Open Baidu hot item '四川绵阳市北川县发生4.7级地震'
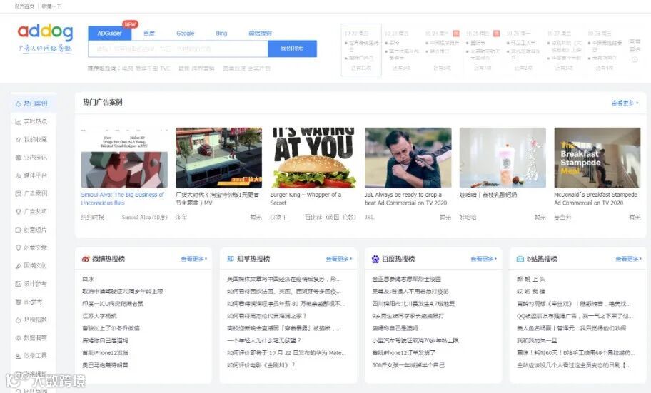 (413, 304)
